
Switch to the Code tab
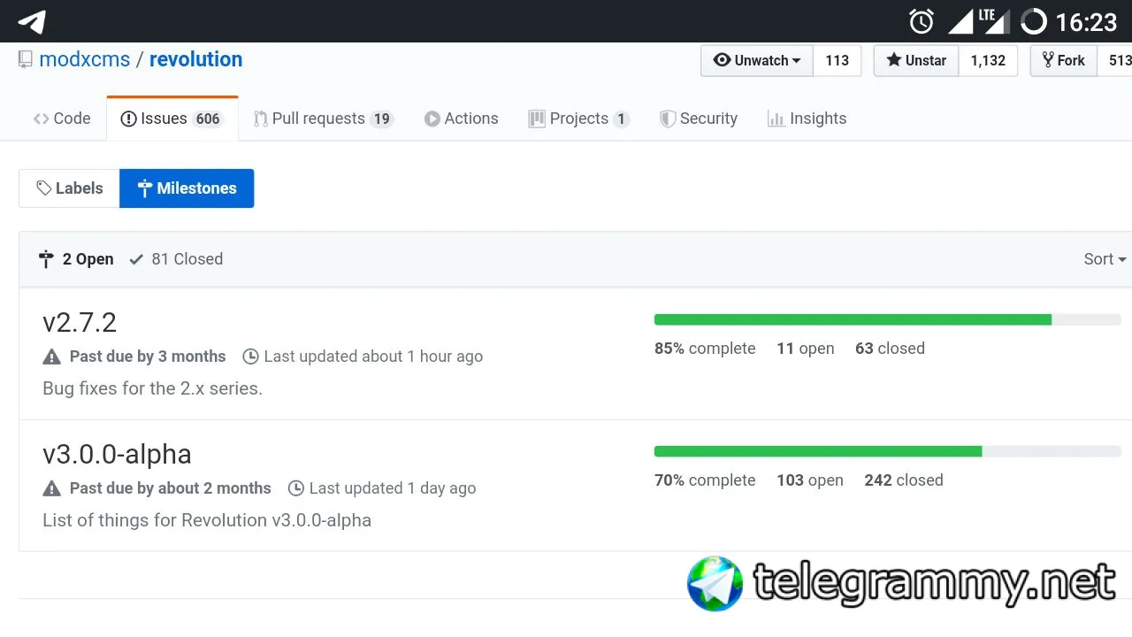[62, 119]
